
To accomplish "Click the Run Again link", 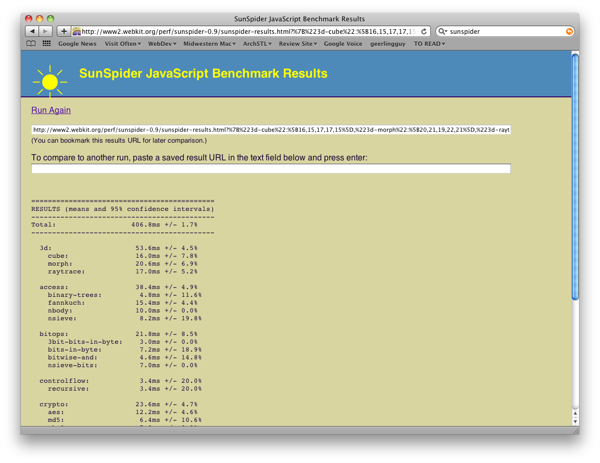I will [x=51, y=110].
